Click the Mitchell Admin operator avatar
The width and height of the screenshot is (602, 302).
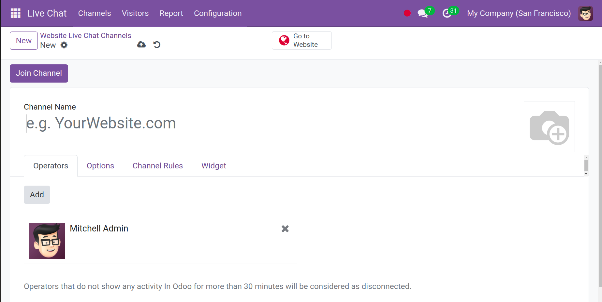coord(47,241)
